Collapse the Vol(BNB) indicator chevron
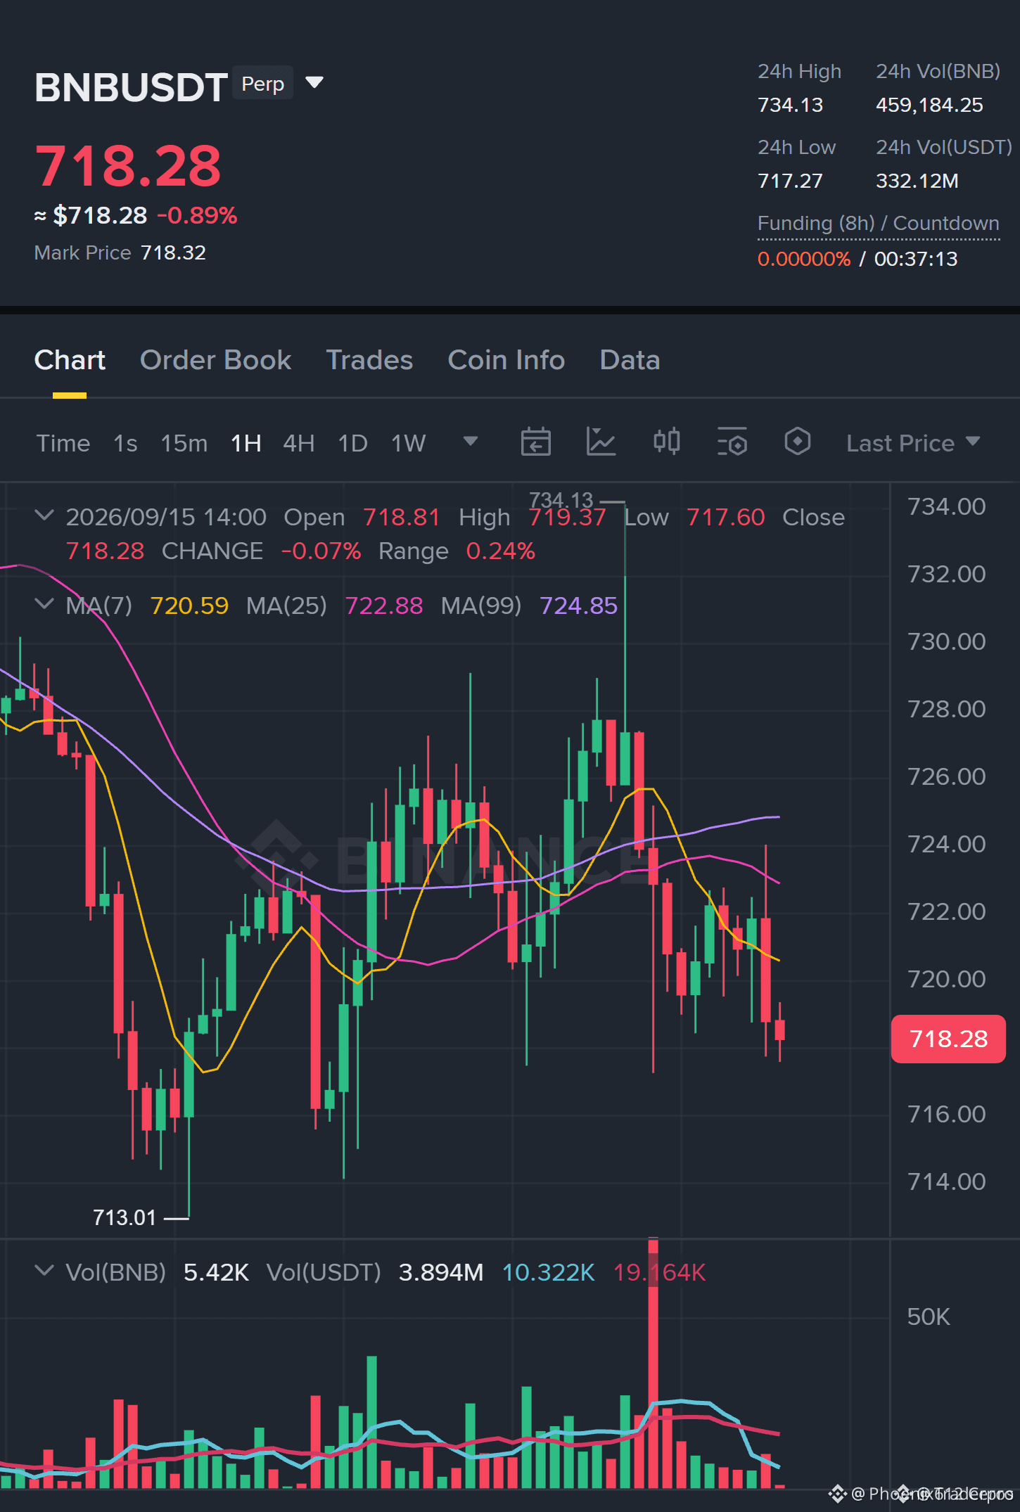This screenshot has width=1020, height=1512. 44,1271
